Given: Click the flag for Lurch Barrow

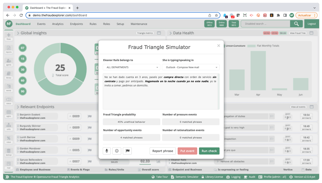Looking at the screenshot, I should point(90,139).
